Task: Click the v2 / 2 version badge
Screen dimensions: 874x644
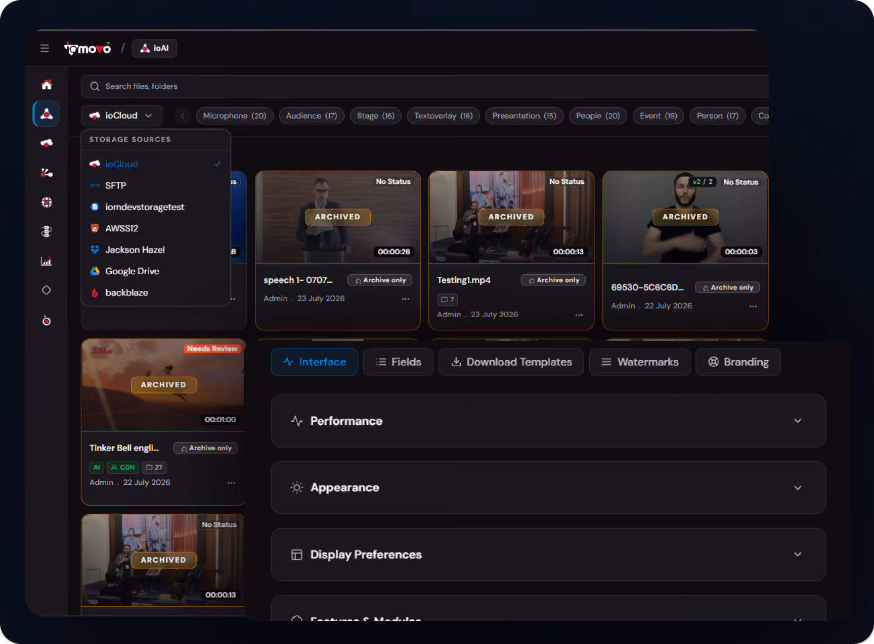Action: click(x=703, y=182)
